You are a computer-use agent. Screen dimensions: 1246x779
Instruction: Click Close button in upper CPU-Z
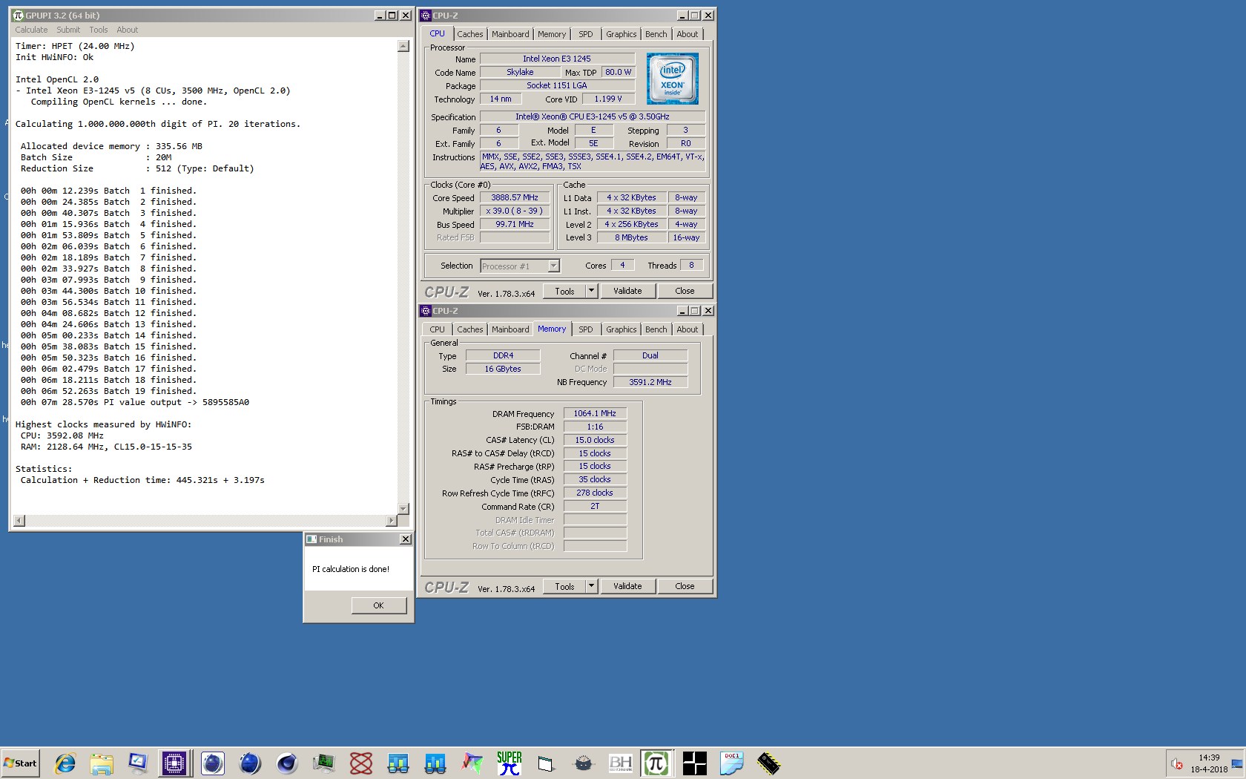(x=685, y=291)
